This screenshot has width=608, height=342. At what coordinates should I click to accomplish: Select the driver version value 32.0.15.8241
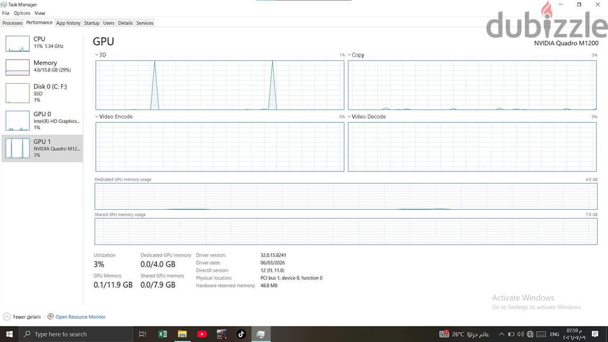273,255
